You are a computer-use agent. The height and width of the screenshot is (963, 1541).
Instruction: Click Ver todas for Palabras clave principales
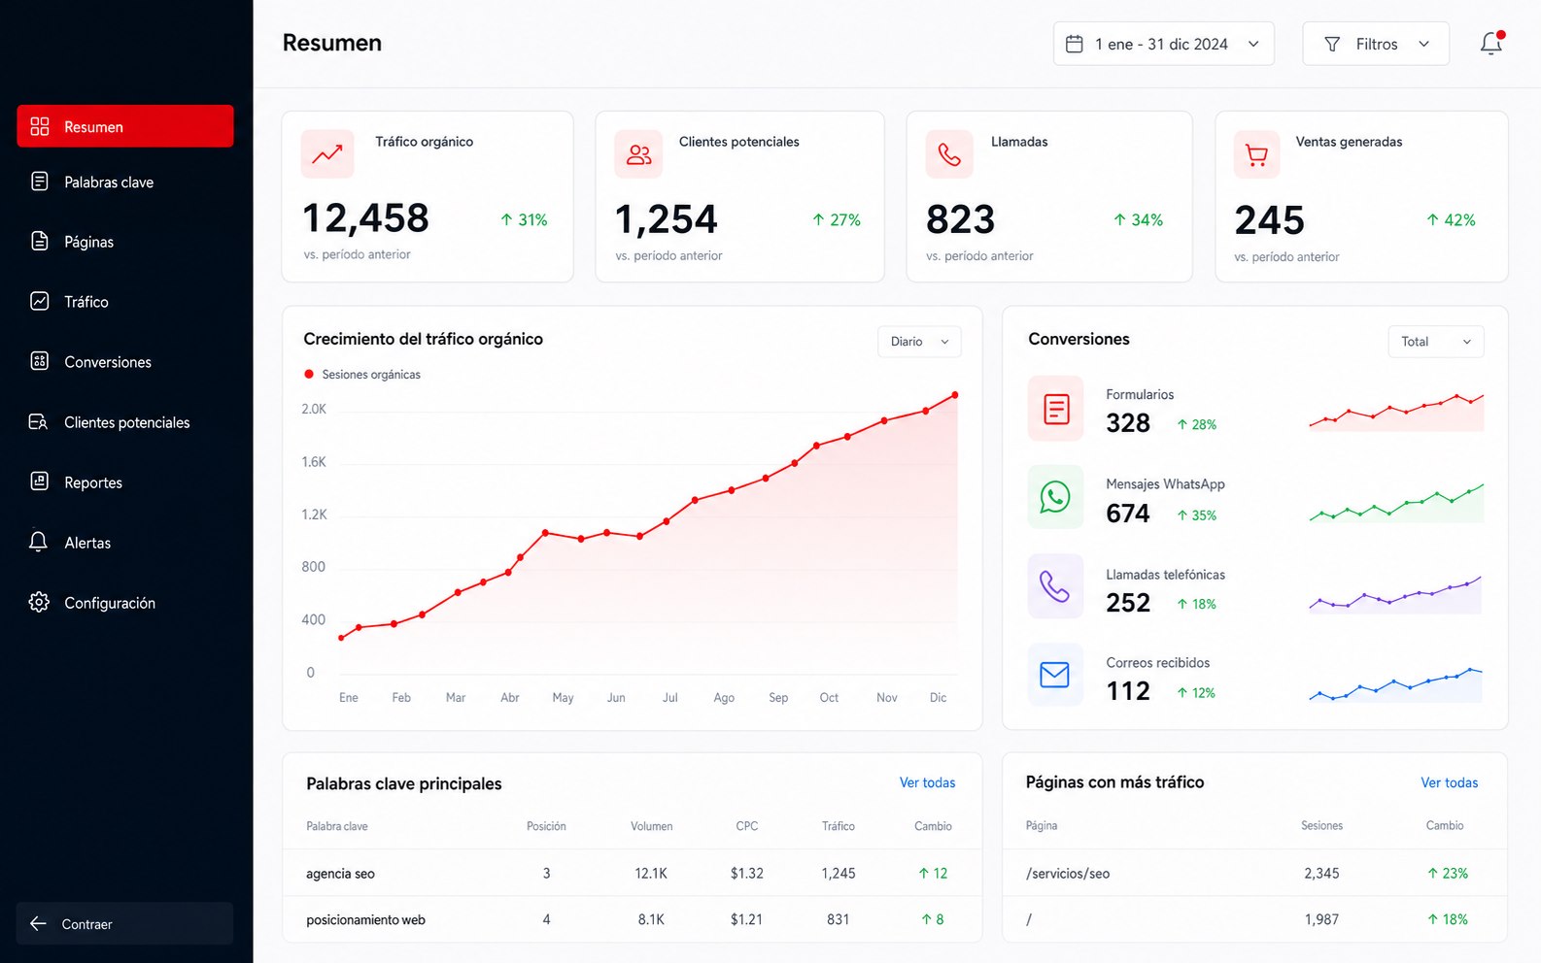pyautogui.click(x=927, y=782)
